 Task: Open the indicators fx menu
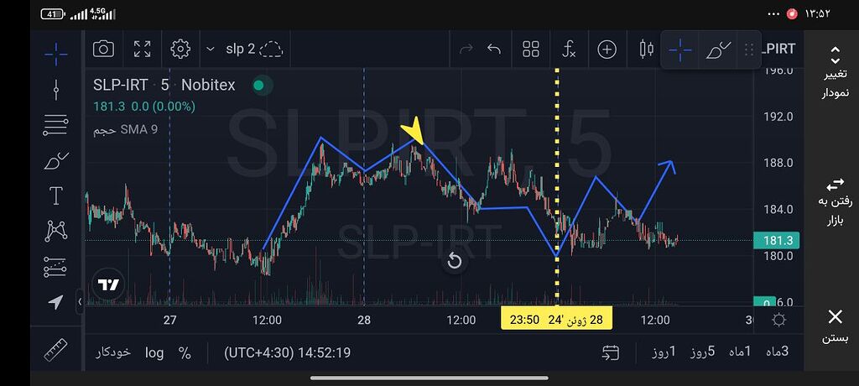pyautogui.click(x=569, y=50)
